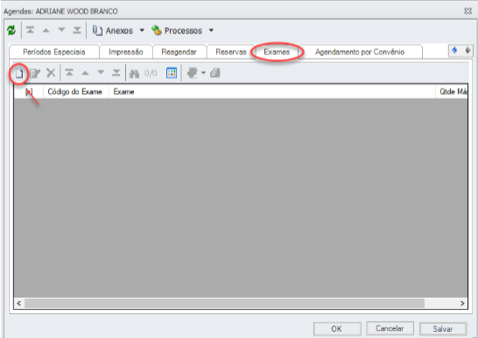Screen dimensions: 478x338
Task: Delete record with the X icon
Action: point(51,74)
